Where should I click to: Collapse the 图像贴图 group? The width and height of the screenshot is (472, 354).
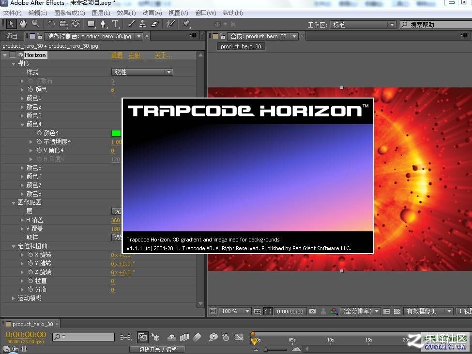[14, 203]
